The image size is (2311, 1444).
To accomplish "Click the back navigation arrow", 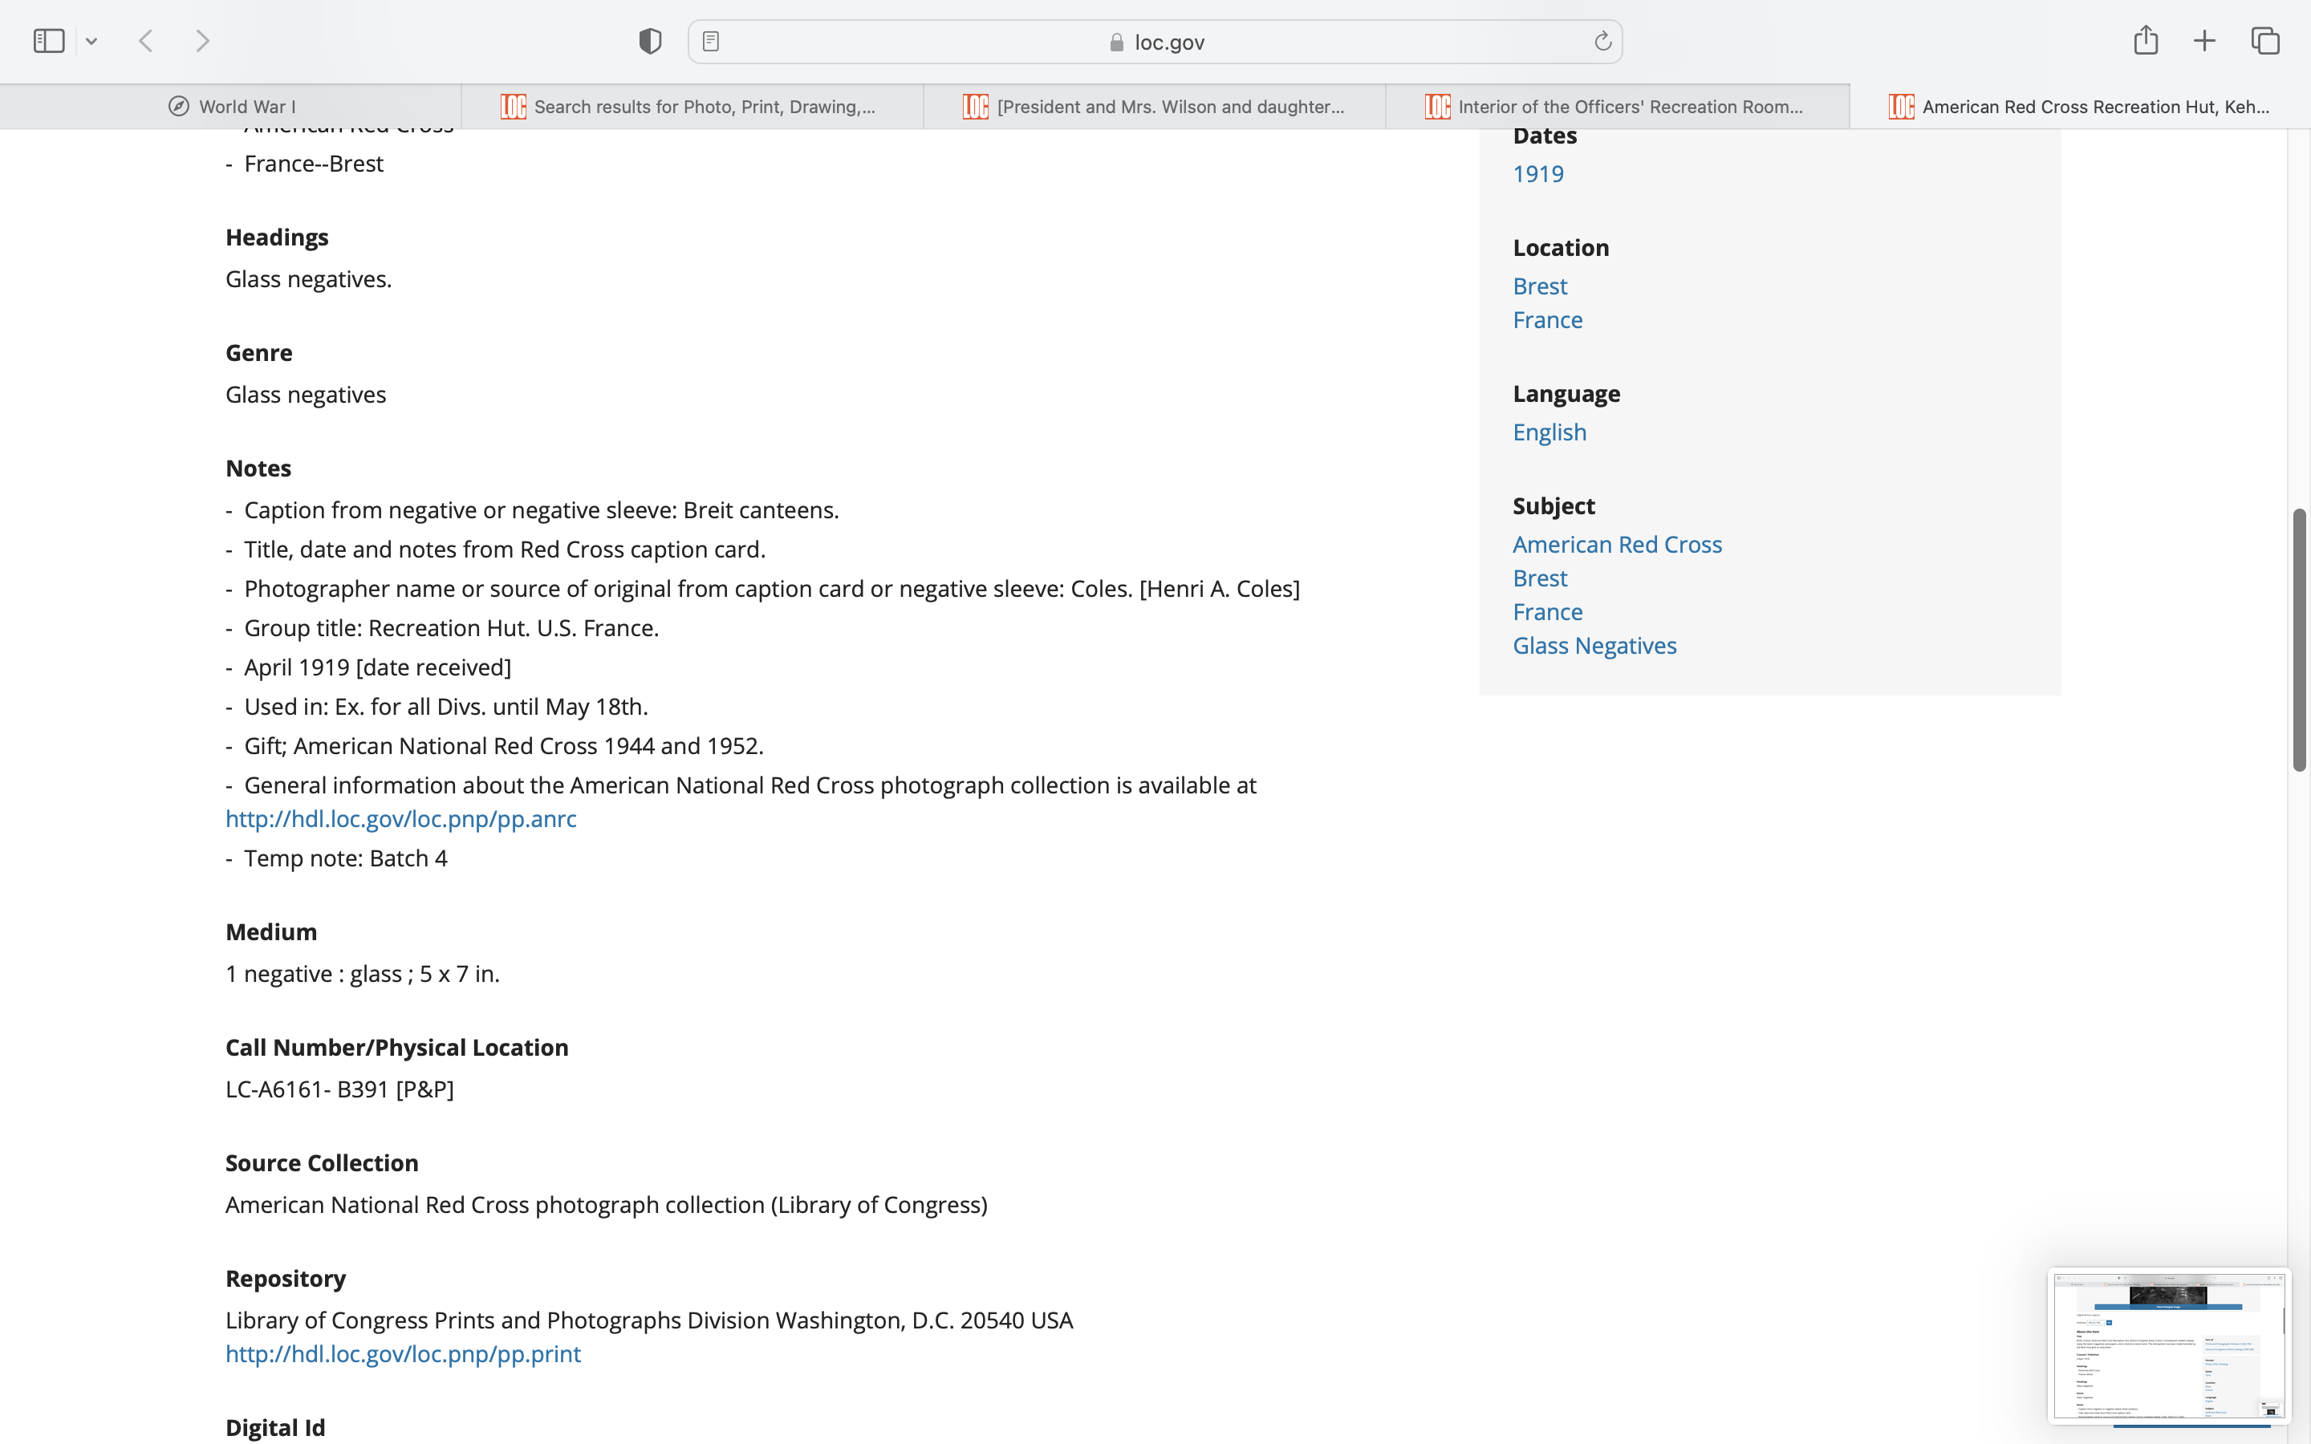I will pyautogui.click(x=146, y=41).
